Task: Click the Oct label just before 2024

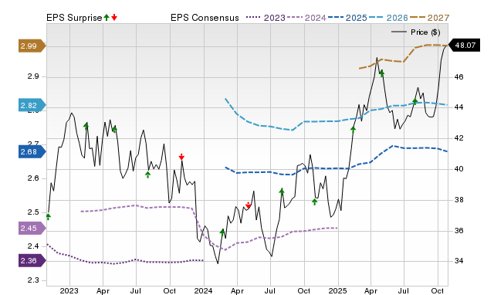Action: pos(170,290)
